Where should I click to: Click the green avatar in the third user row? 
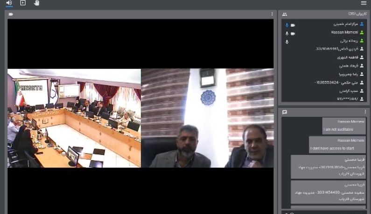click(362, 40)
